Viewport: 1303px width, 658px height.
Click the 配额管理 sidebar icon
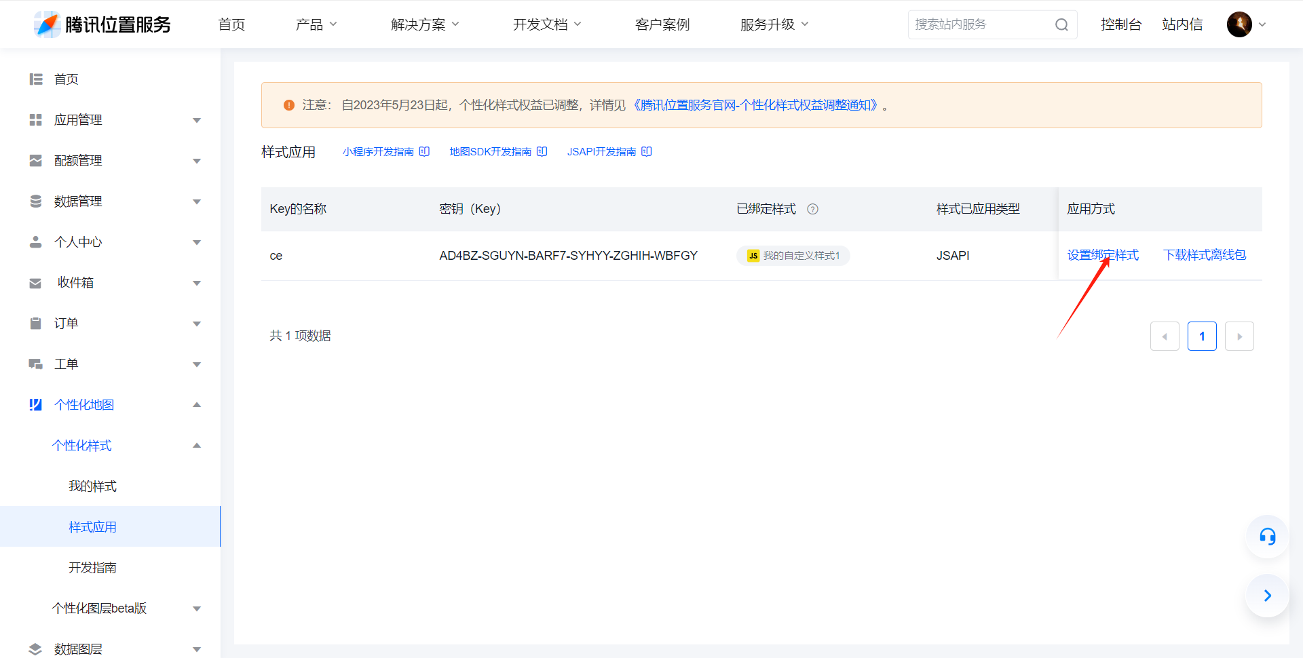(x=36, y=161)
